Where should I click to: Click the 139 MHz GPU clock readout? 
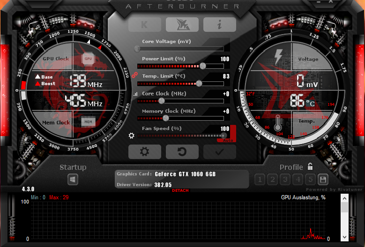tap(86, 81)
